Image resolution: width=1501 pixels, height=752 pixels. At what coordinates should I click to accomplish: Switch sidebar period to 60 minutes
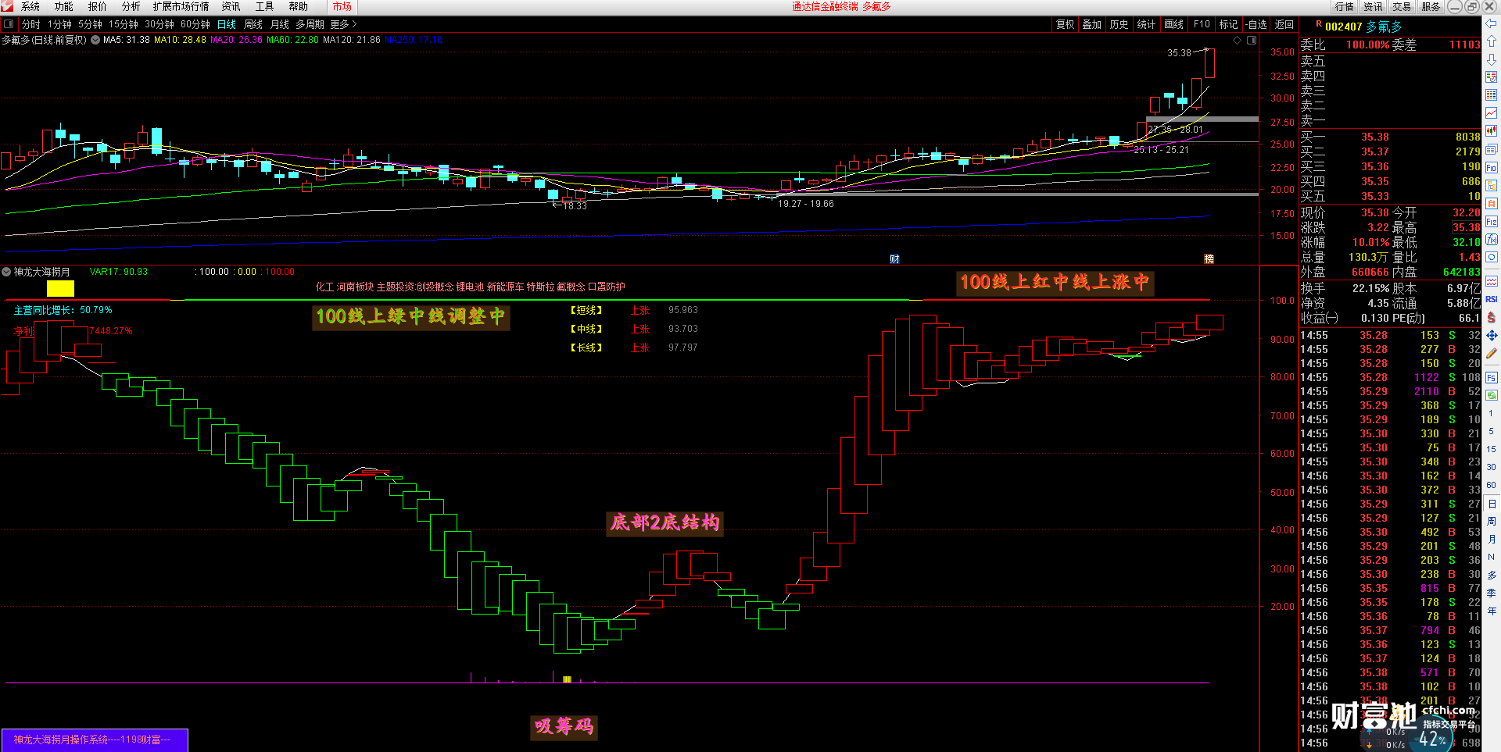pyautogui.click(x=1491, y=485)
